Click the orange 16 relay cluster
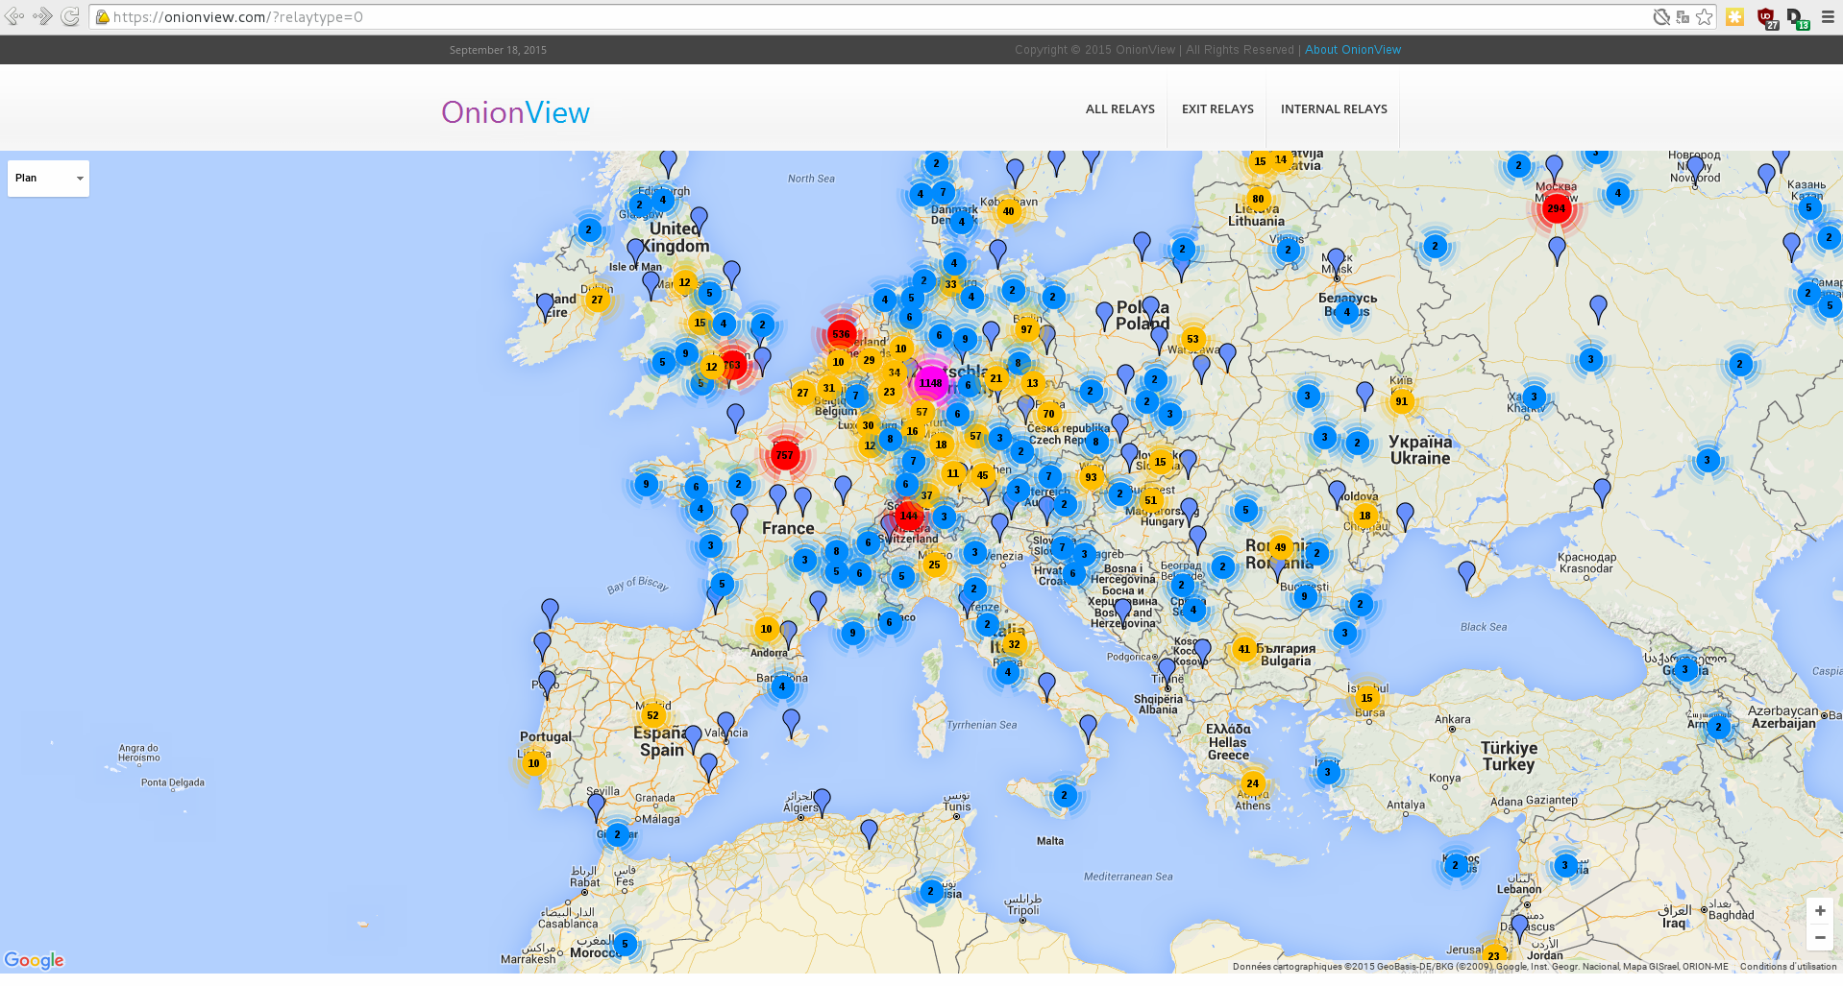Screen dimensions: 1843x986 click(x=912, y=431)
